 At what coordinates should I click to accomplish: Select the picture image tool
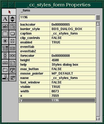[13, 70]
